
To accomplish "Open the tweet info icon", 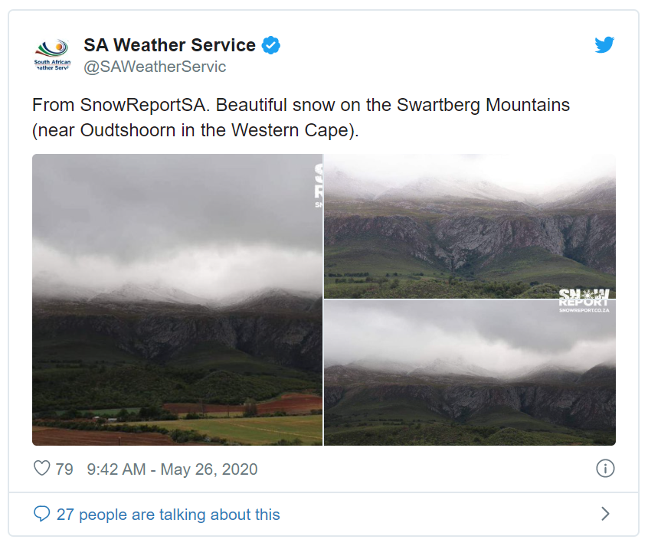I will pos(604,469).
